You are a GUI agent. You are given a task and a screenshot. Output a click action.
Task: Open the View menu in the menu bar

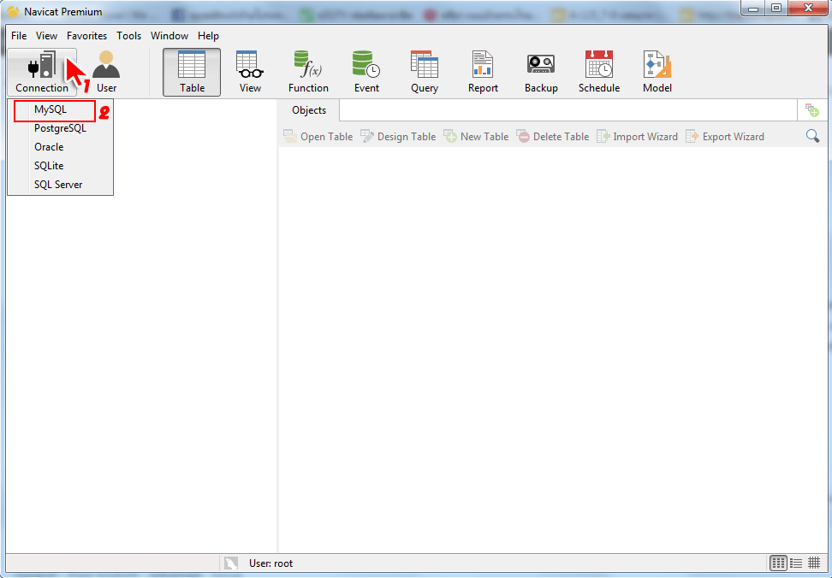[47, 36]
